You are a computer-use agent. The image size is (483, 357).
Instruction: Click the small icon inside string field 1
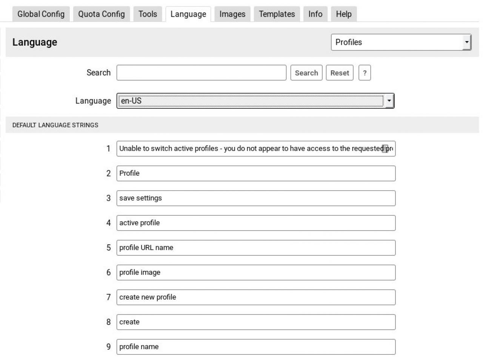coord(385,148)
